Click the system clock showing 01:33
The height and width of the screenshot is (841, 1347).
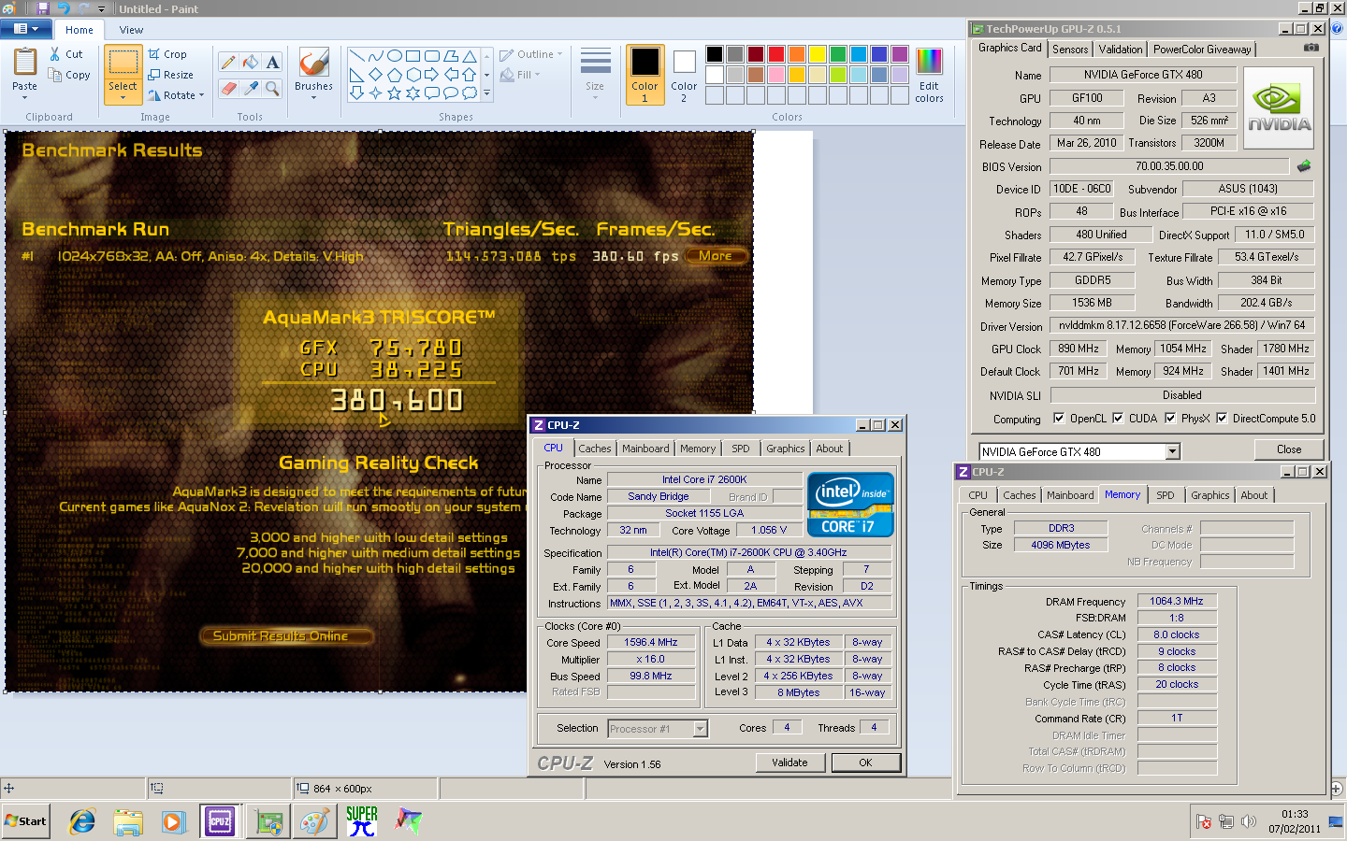click(x=1295, y=814)
